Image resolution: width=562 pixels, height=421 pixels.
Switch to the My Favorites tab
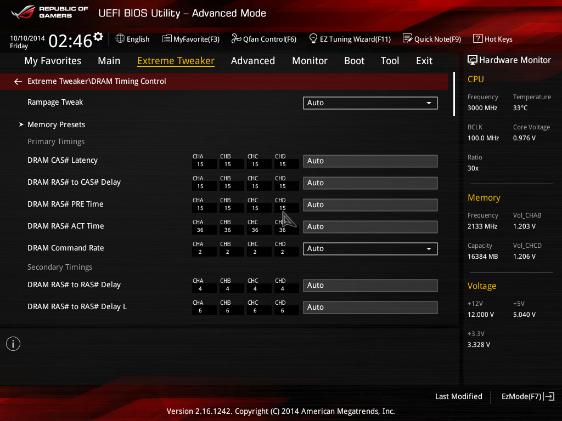53,61
